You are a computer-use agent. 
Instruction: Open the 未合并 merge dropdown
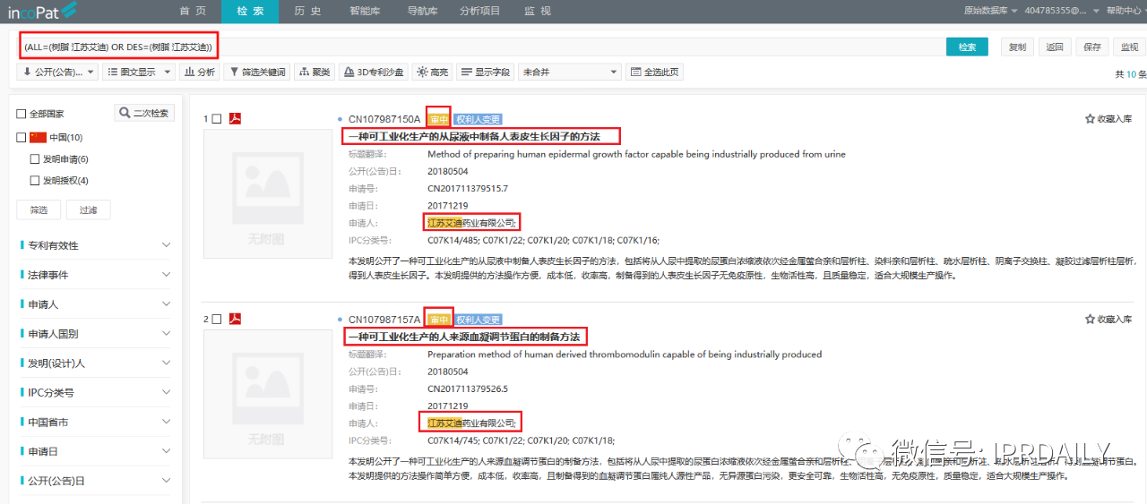point(570,72)
